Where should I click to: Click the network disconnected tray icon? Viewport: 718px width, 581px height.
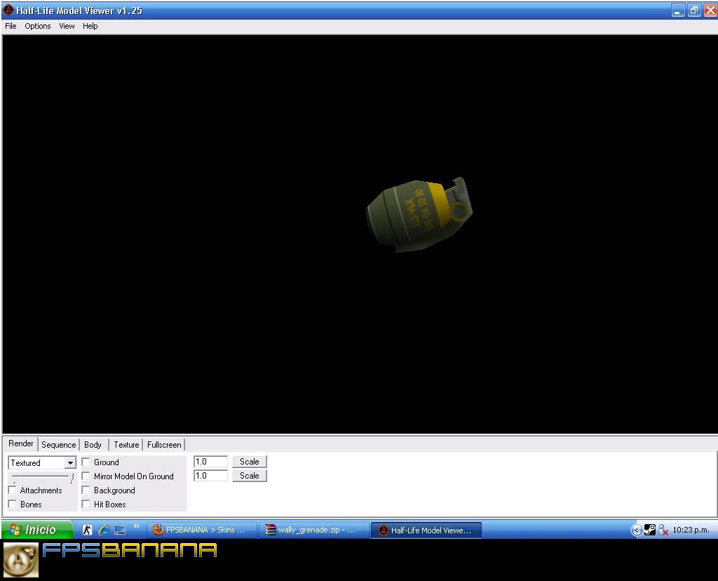(663, 530)
